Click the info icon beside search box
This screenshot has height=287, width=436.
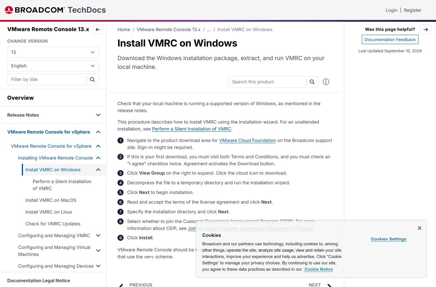click(x=326, y=82)
